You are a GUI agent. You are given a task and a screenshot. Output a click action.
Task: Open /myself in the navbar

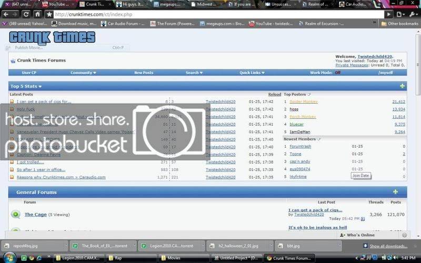point(386,73)
